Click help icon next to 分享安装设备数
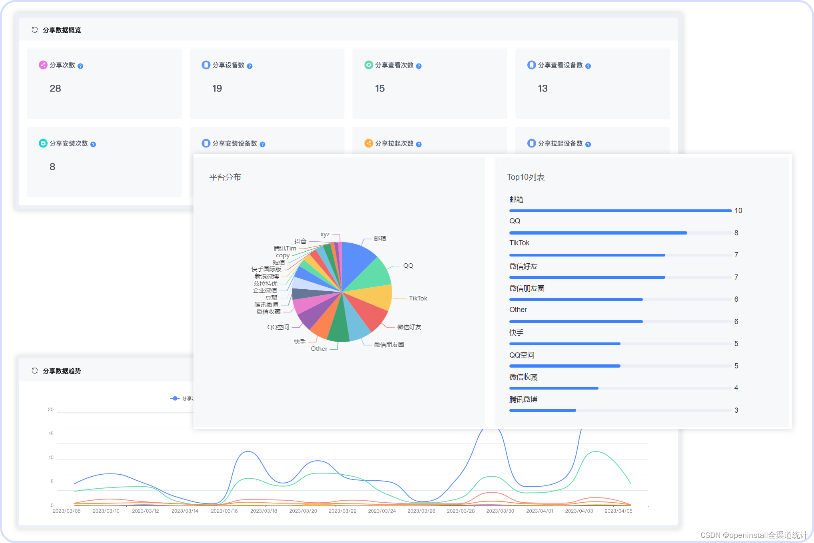This screenshot has width=814, height=543. 262,144
